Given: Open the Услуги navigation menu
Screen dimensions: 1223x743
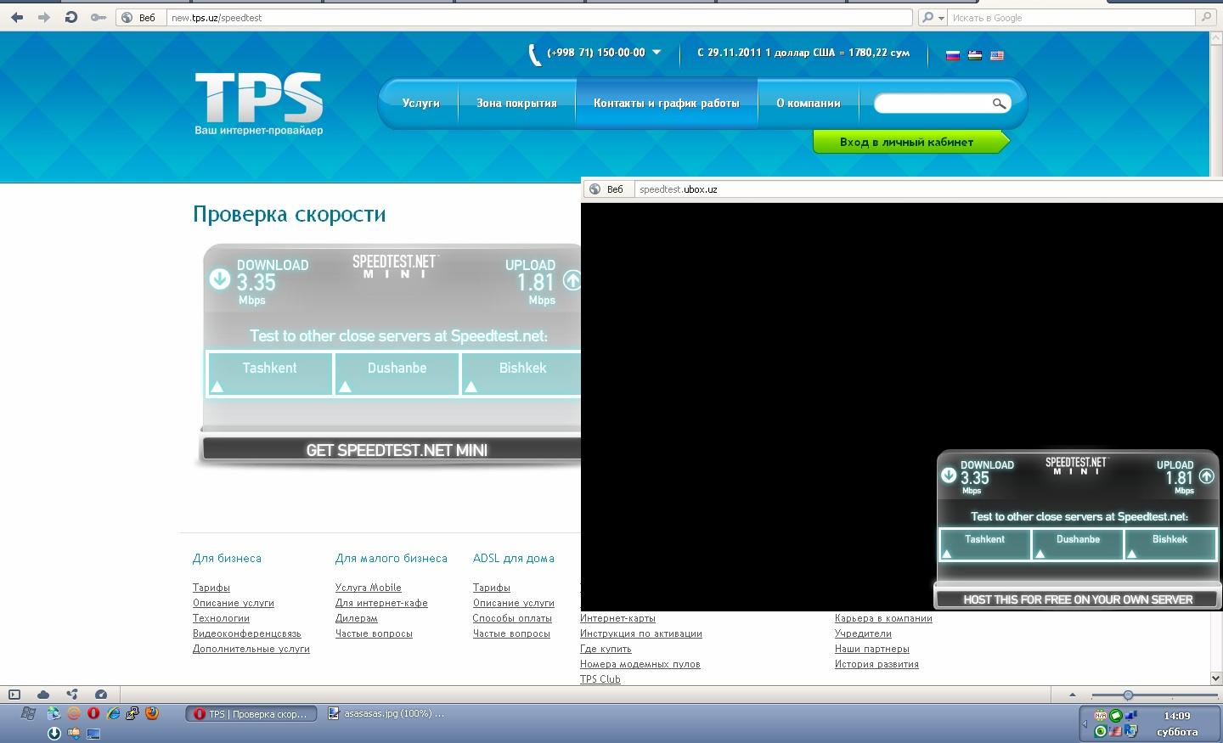Looking at the screenshot, I should (x=420, y=103).
